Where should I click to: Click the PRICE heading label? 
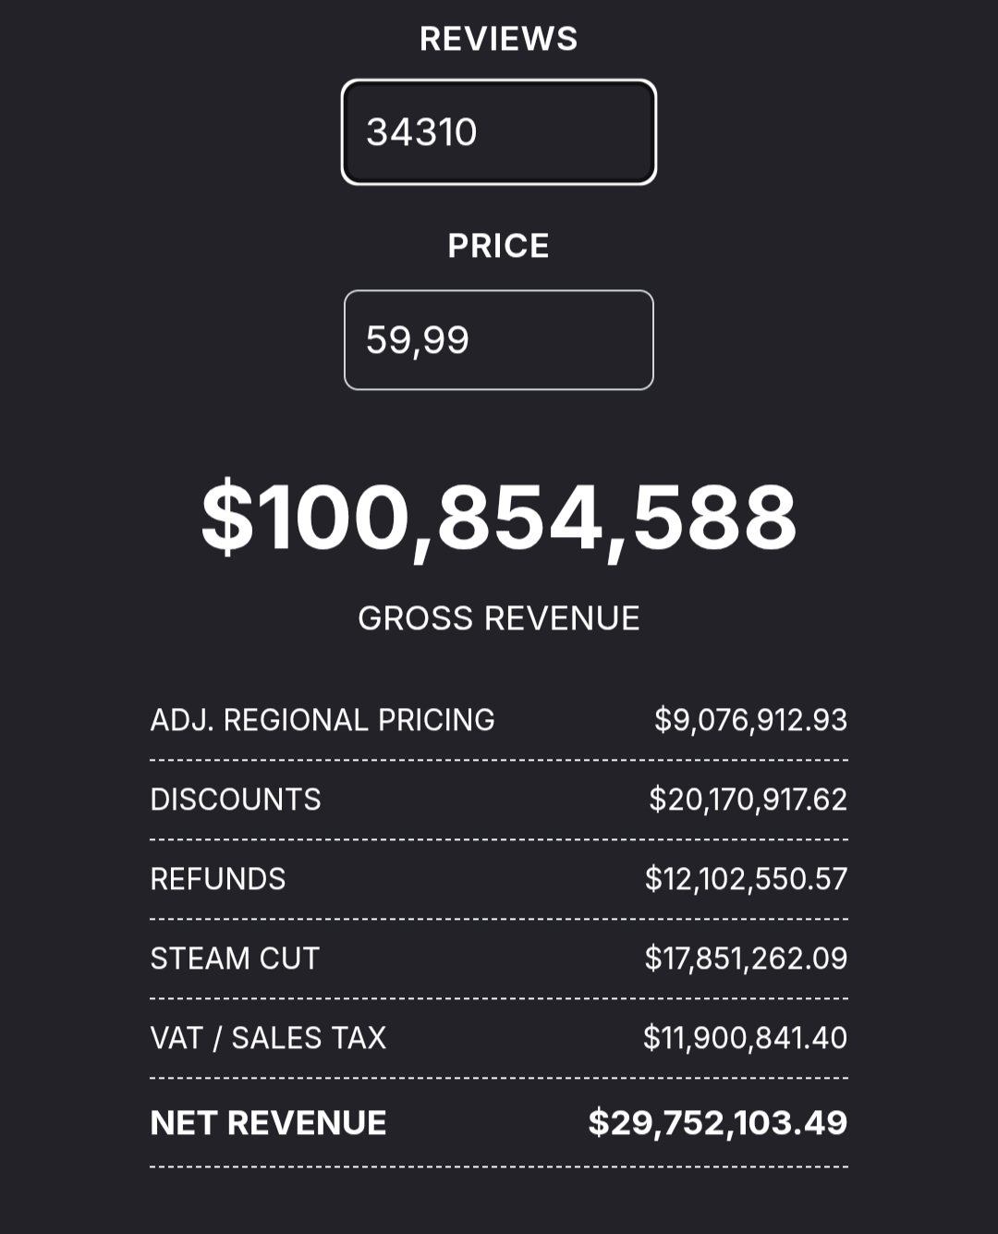(499, 246)
